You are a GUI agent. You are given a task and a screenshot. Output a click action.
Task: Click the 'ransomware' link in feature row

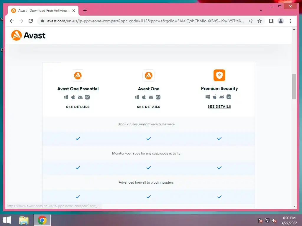click(x=148, y=124)
